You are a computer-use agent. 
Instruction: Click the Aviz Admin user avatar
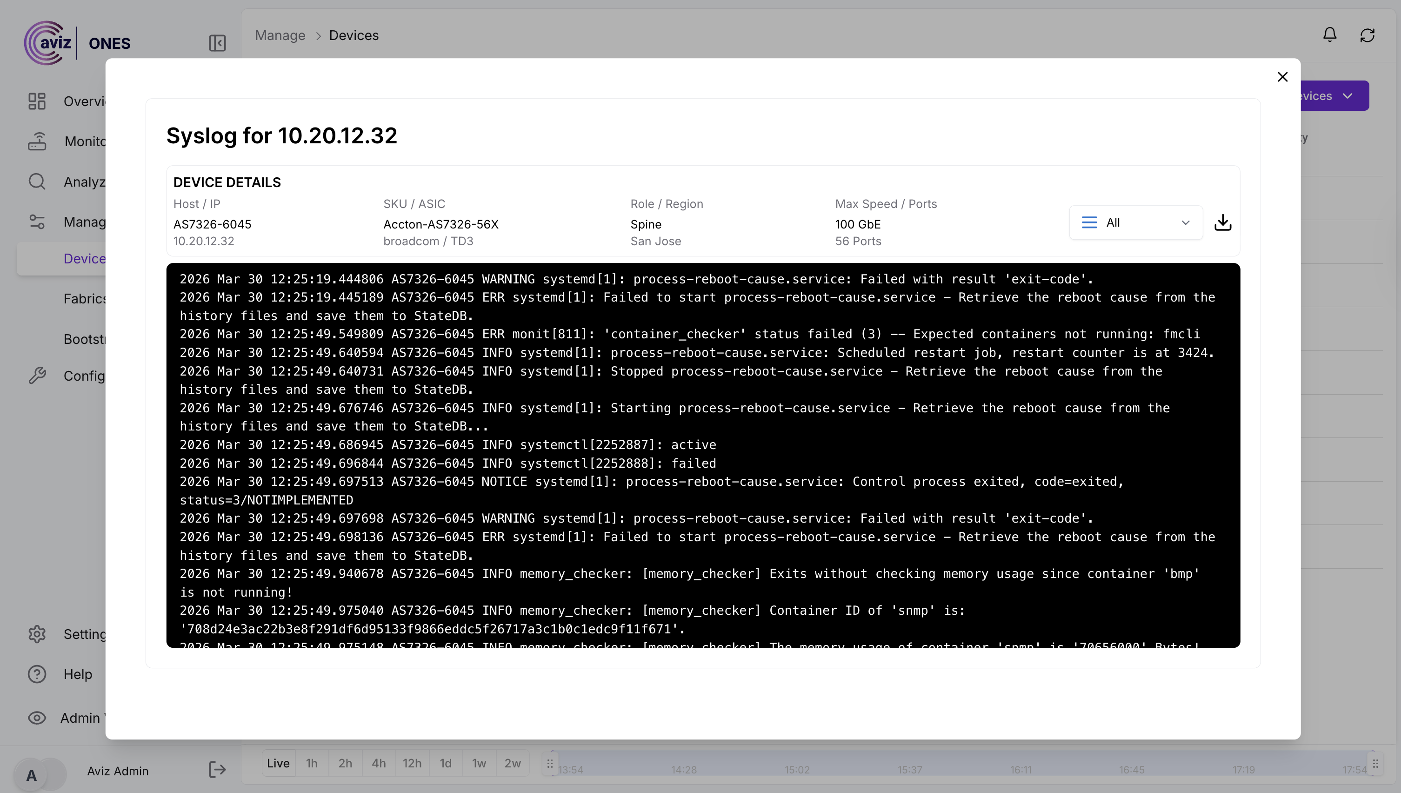(x=32, y=774)
